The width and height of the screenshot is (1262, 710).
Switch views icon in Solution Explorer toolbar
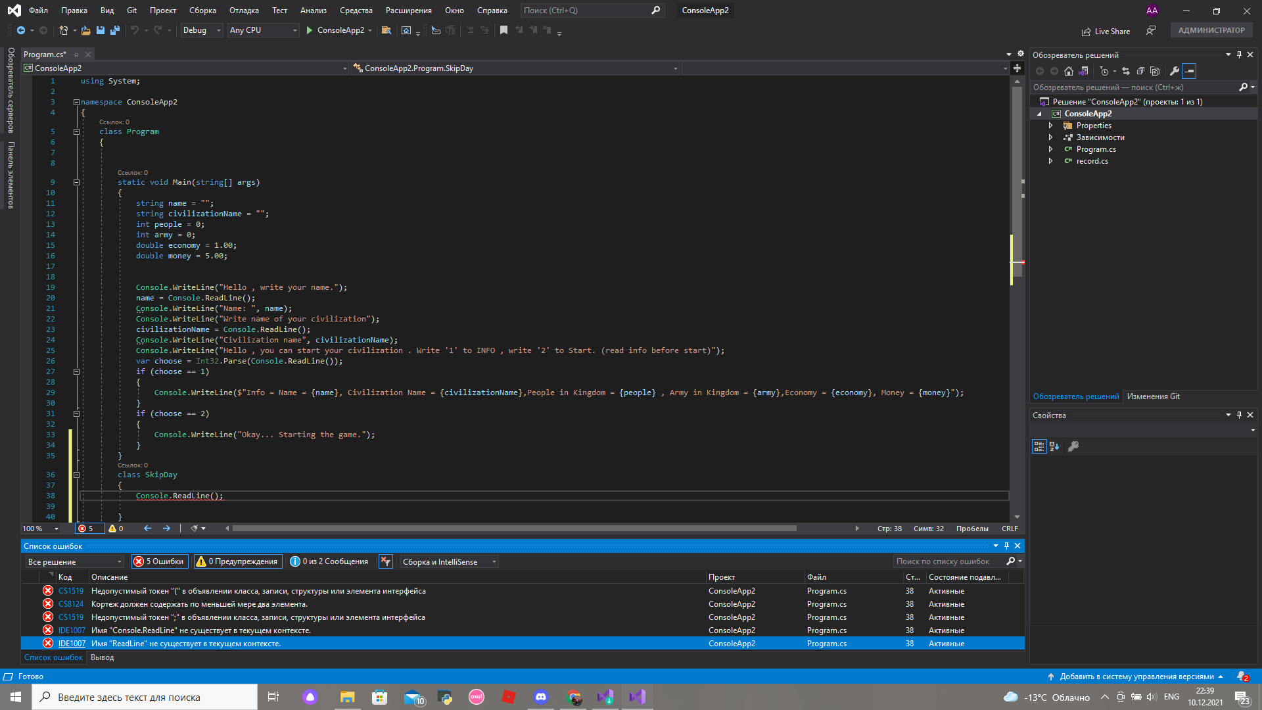click(x=1084, y=71)
